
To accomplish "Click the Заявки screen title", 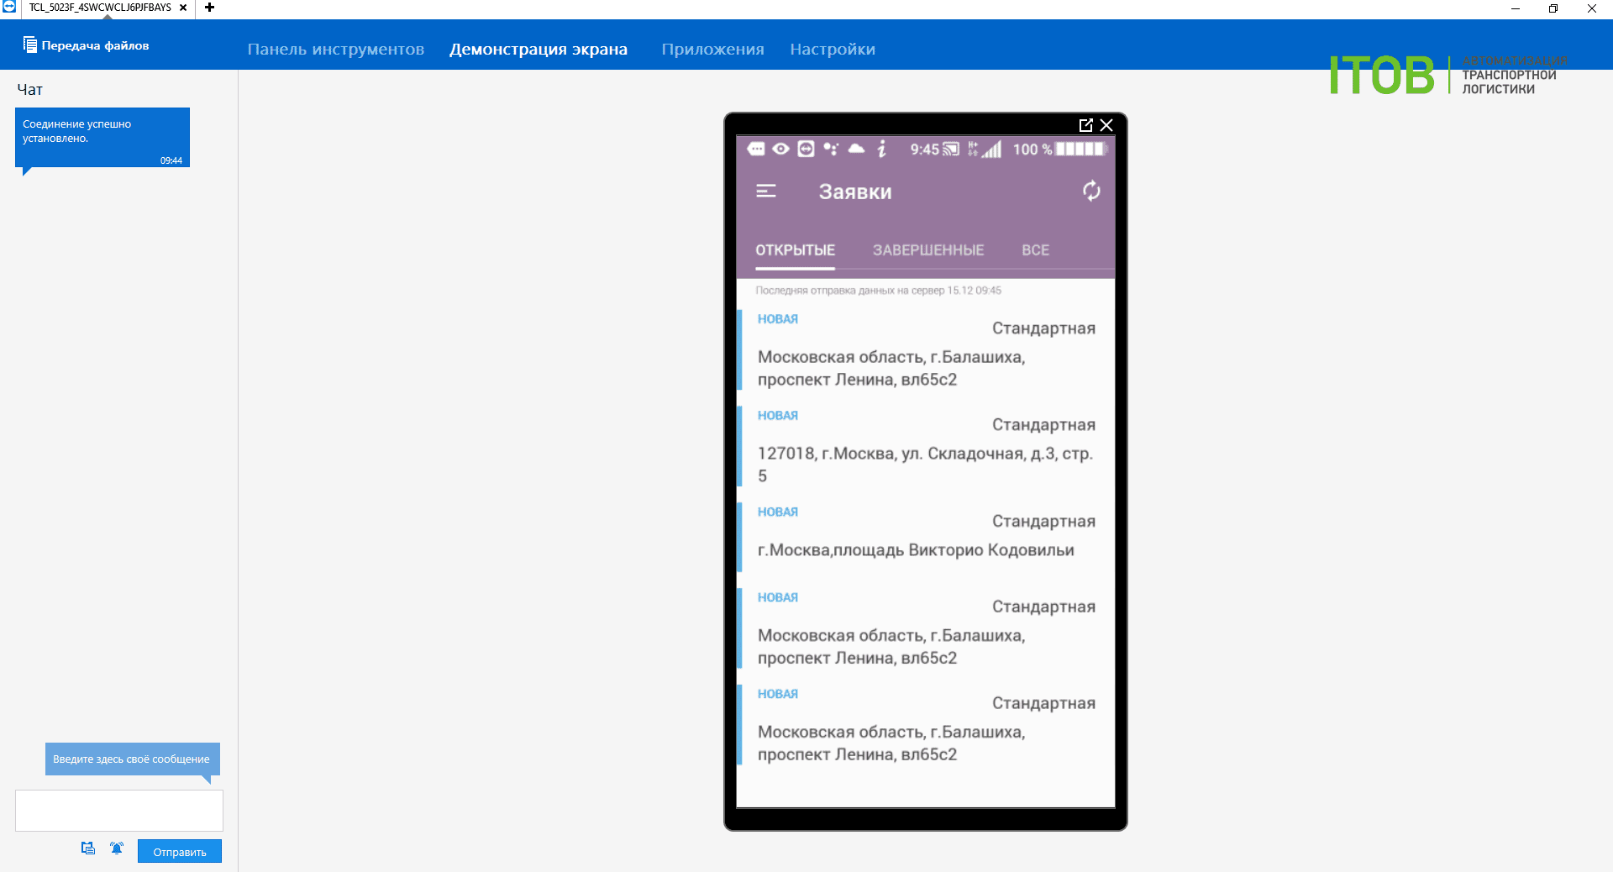I will click(x=855, y=192).
